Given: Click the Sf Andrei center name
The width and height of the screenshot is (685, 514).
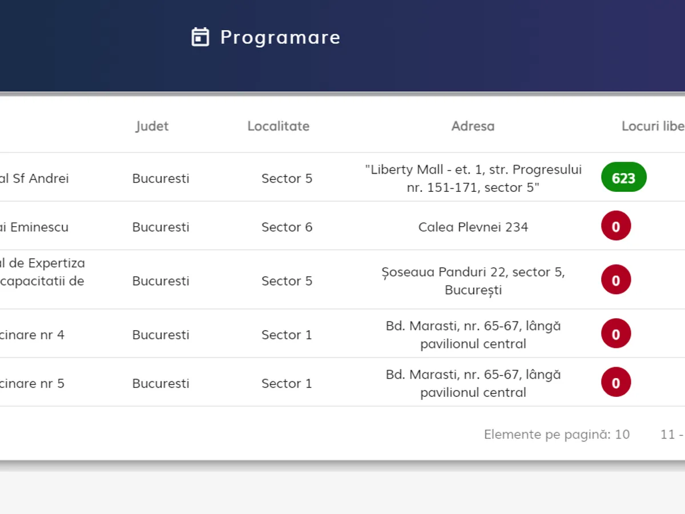Looking at the screenshot, I should (x=34, y=178).
